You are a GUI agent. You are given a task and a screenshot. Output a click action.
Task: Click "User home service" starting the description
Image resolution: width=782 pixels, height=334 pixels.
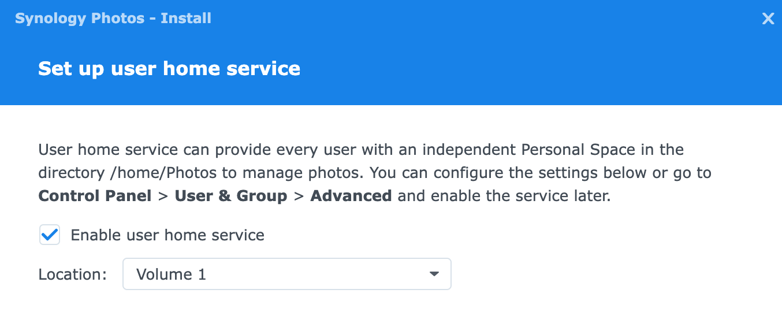108,150
